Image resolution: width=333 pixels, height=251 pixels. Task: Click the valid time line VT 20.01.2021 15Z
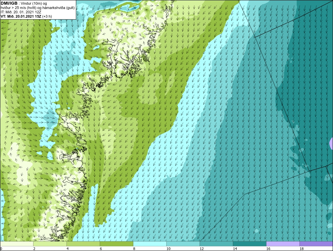26,16
